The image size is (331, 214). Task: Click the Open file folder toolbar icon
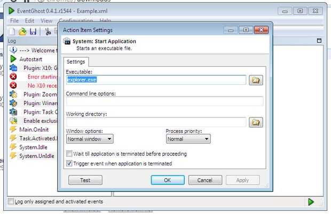[x=22, y=31]
